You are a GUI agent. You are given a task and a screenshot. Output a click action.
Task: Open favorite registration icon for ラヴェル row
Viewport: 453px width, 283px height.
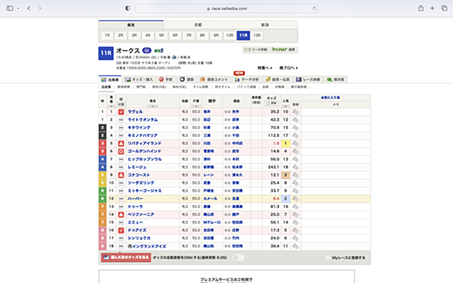click(295, 112)
